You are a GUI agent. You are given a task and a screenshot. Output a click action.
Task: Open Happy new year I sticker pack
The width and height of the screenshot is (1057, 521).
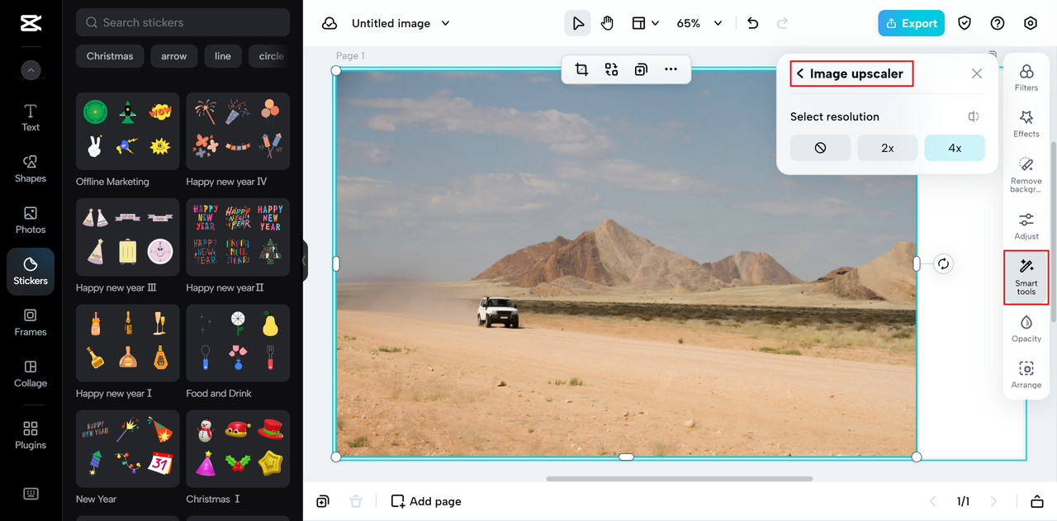pos(127,343)
